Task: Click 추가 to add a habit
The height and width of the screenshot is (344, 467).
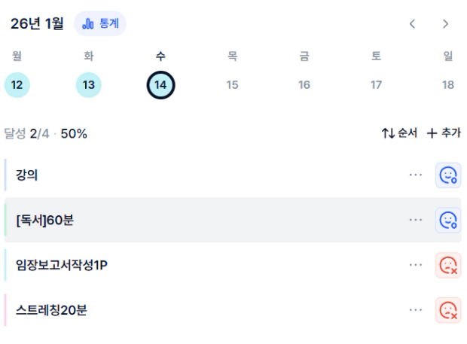Action: pos(444,133)
